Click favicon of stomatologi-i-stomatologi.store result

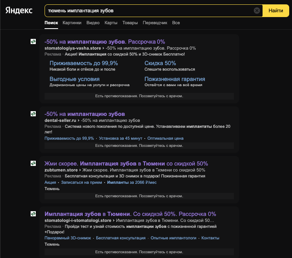[33, 214]
